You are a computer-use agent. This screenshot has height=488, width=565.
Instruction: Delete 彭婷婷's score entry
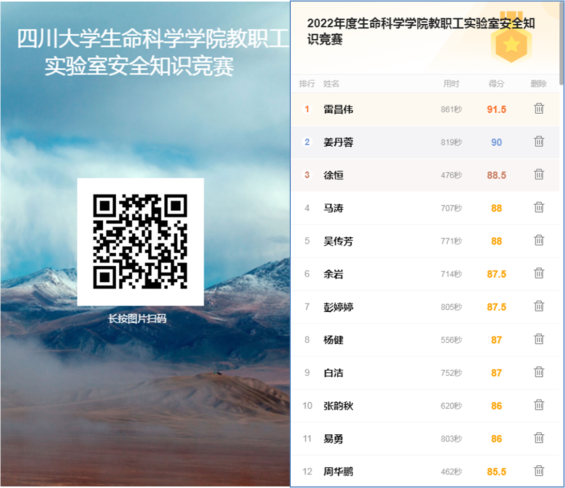(x=539, y=307)
